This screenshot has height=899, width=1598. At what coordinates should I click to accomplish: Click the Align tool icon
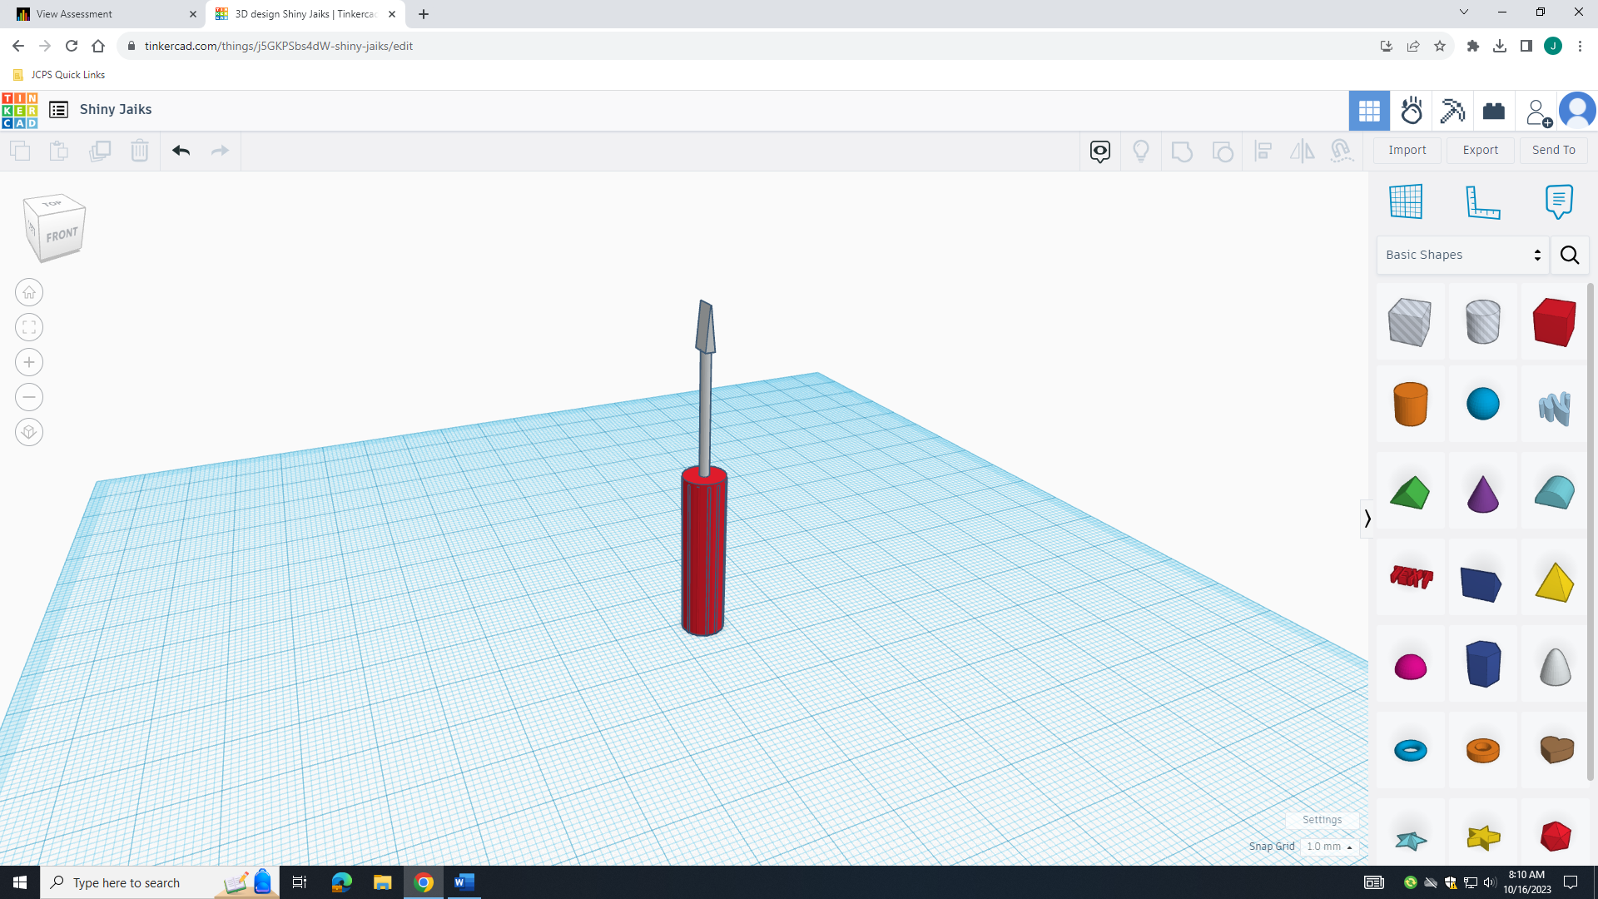tap(1263, 151)
